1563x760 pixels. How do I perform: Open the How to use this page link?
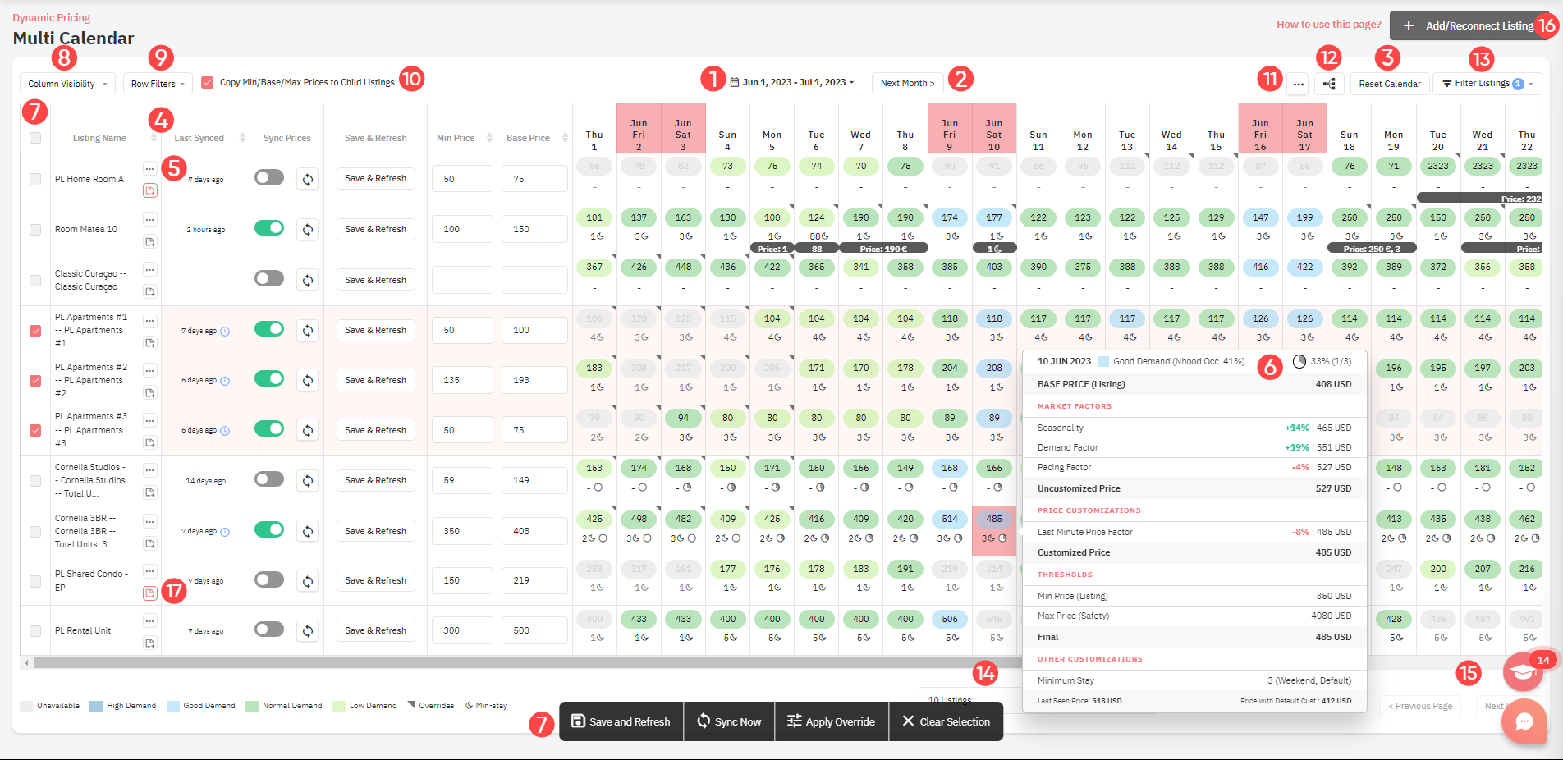pyautogui.click(x=1328, y=24)
